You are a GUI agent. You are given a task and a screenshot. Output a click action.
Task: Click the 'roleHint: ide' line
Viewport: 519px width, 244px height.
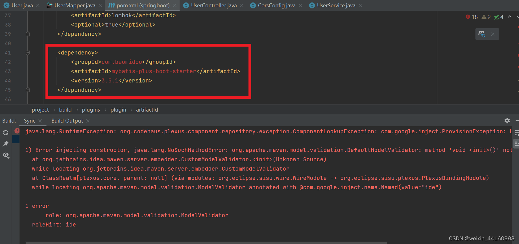[54, 225]
